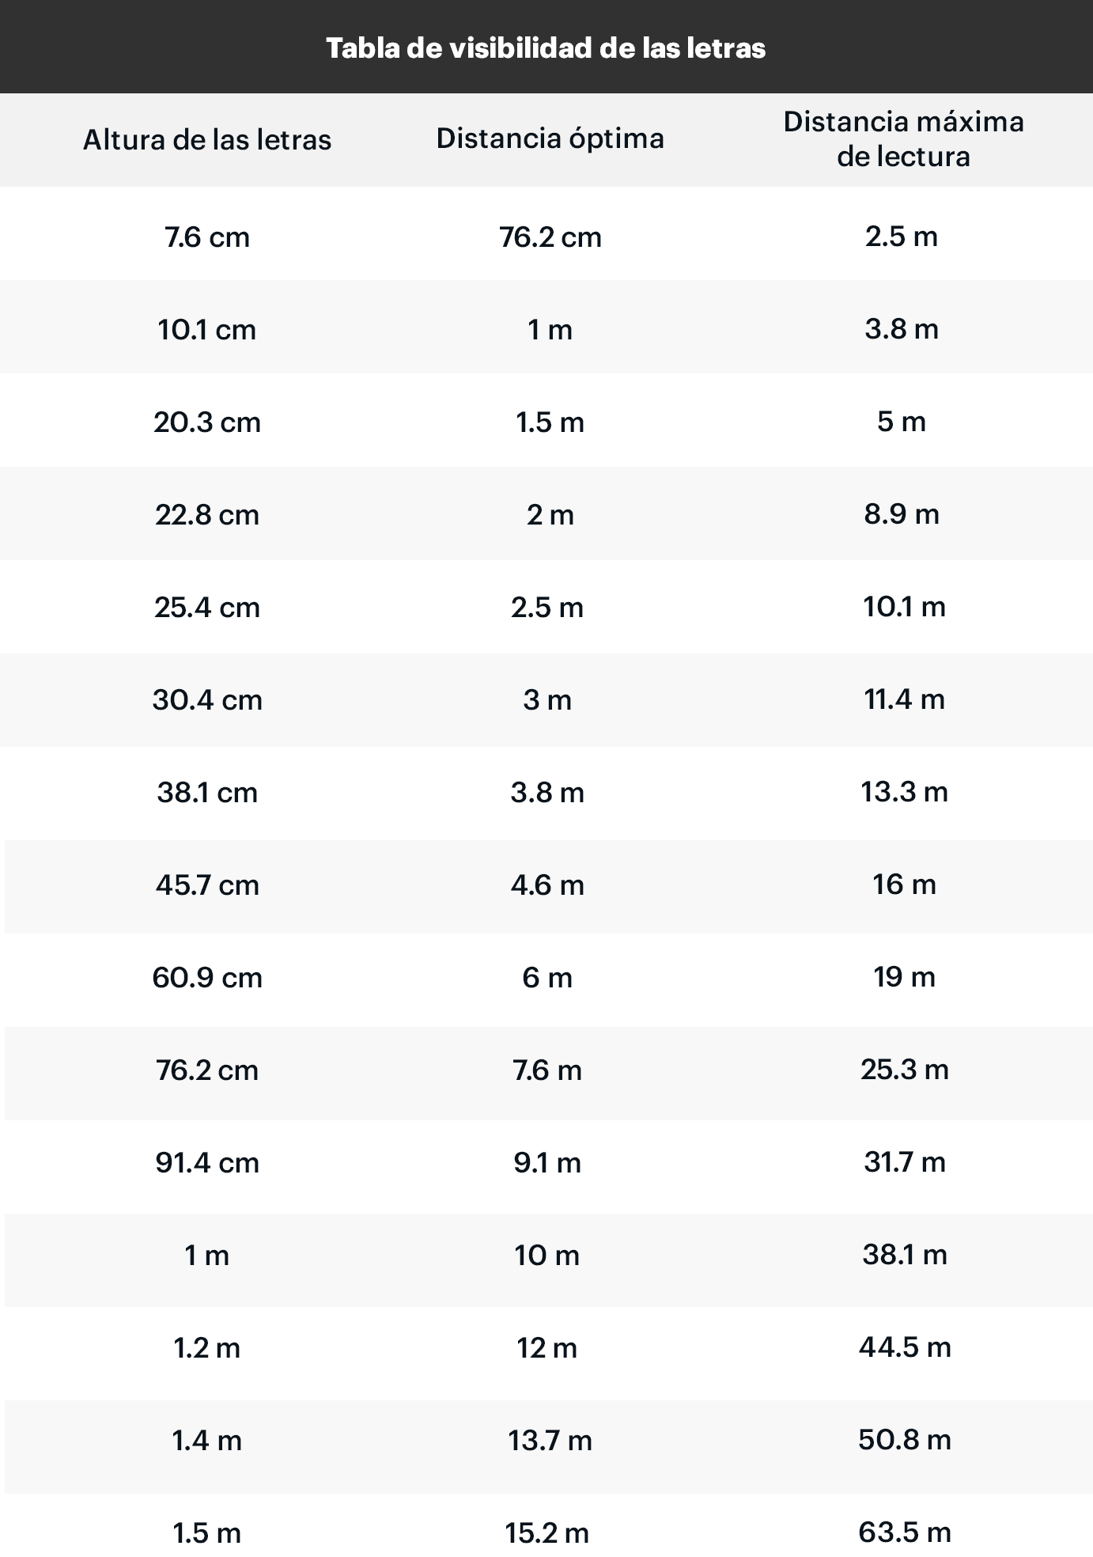Click the 25.3 m value
Image resolution: width=1093 pixels, height=1557 pixels.
904,1070
